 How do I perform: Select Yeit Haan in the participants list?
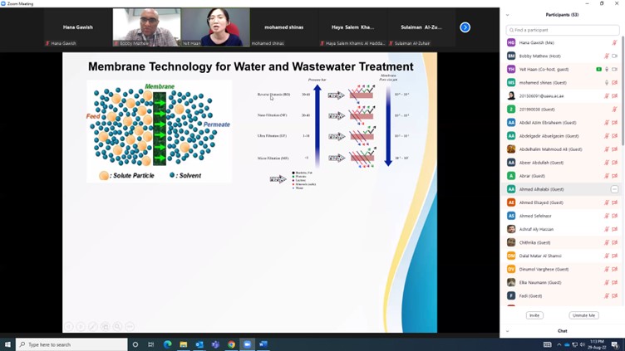click(x=549, y=70)
